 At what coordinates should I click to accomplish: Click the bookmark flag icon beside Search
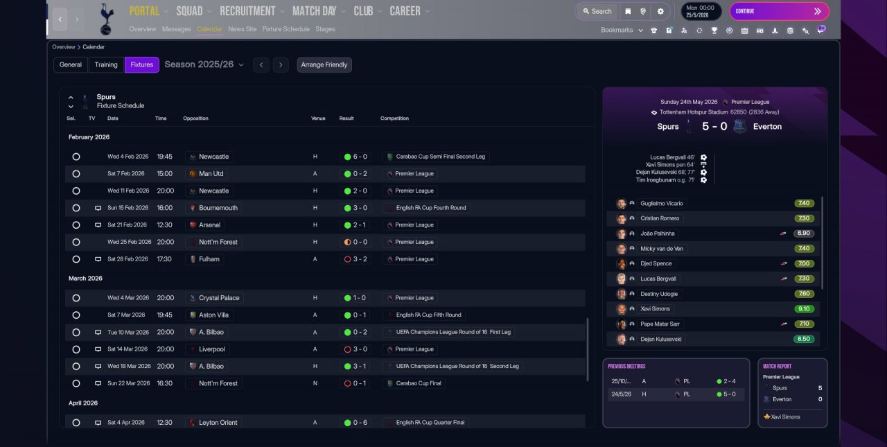tap(628, 11)
